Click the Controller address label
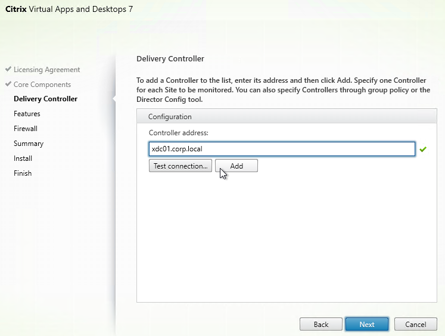 coord(179,133)
